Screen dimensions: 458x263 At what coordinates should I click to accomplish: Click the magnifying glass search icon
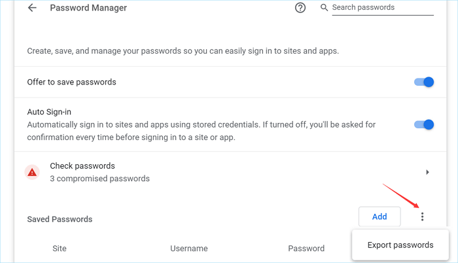[x=324, y=8]
